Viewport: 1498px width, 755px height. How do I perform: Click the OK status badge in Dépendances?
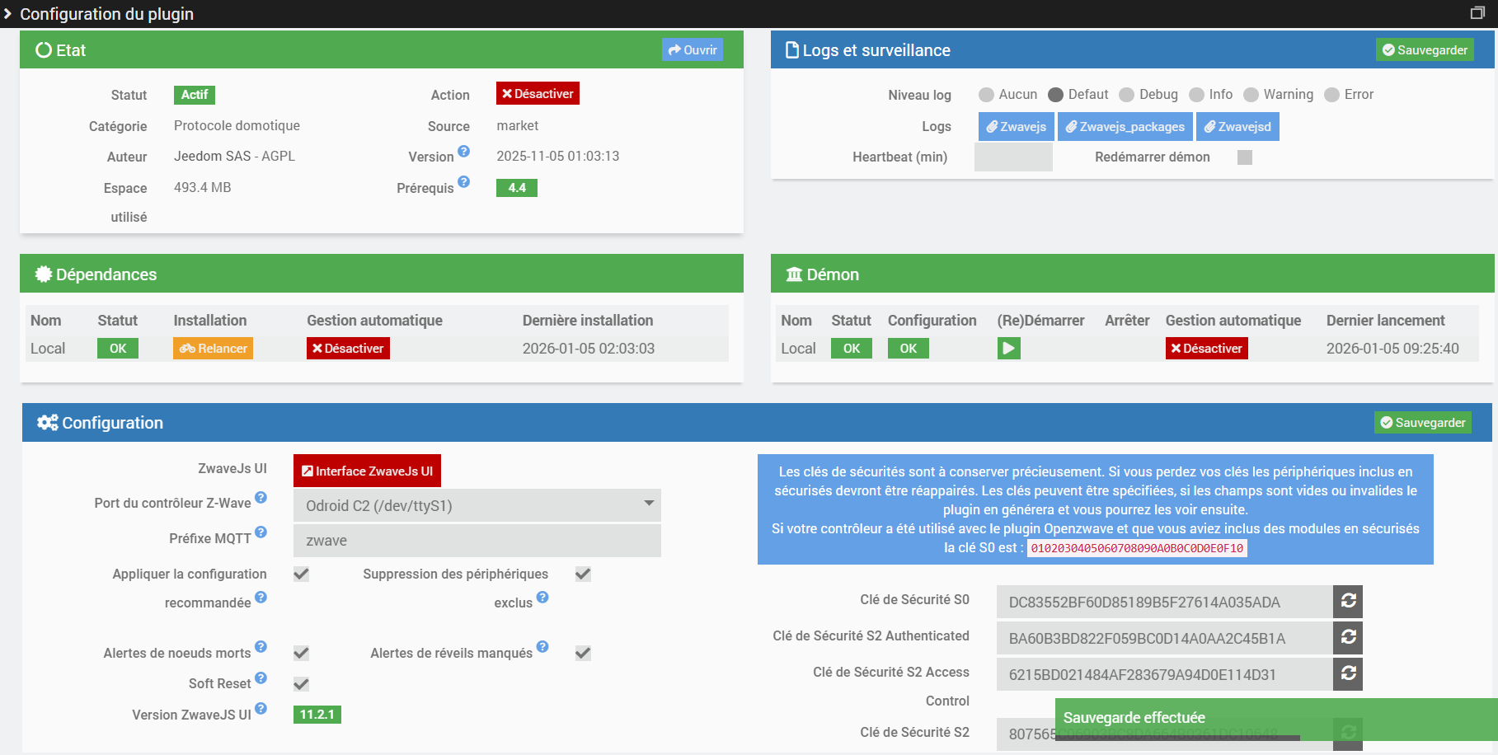point(118,349)
